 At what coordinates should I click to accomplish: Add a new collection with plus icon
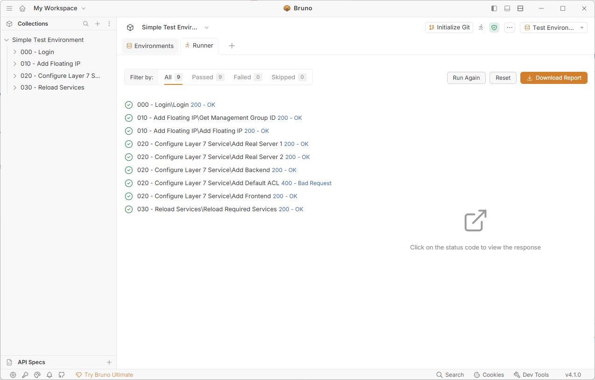click(98, 24)
